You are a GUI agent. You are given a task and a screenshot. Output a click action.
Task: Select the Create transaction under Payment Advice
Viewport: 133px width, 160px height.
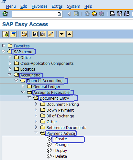[61, 139]
